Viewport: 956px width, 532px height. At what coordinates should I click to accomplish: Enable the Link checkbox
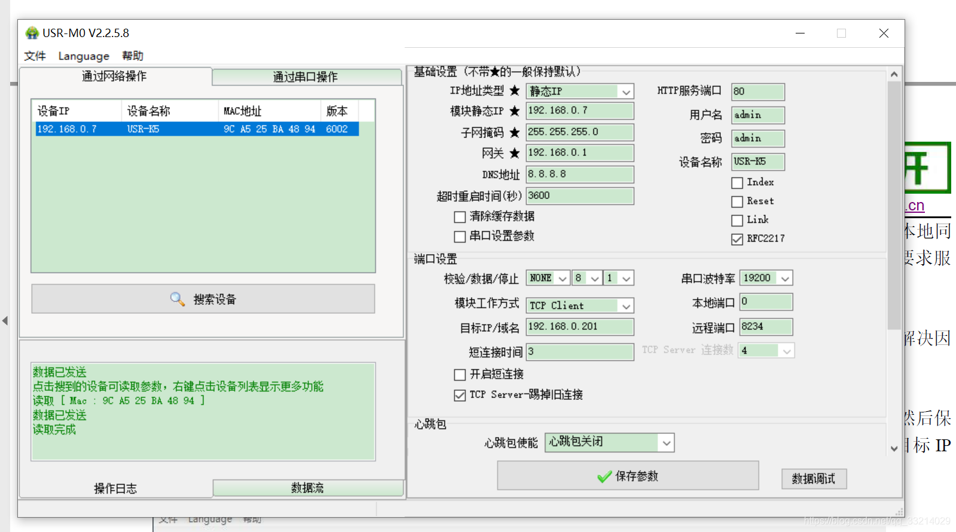pos(737,221)
